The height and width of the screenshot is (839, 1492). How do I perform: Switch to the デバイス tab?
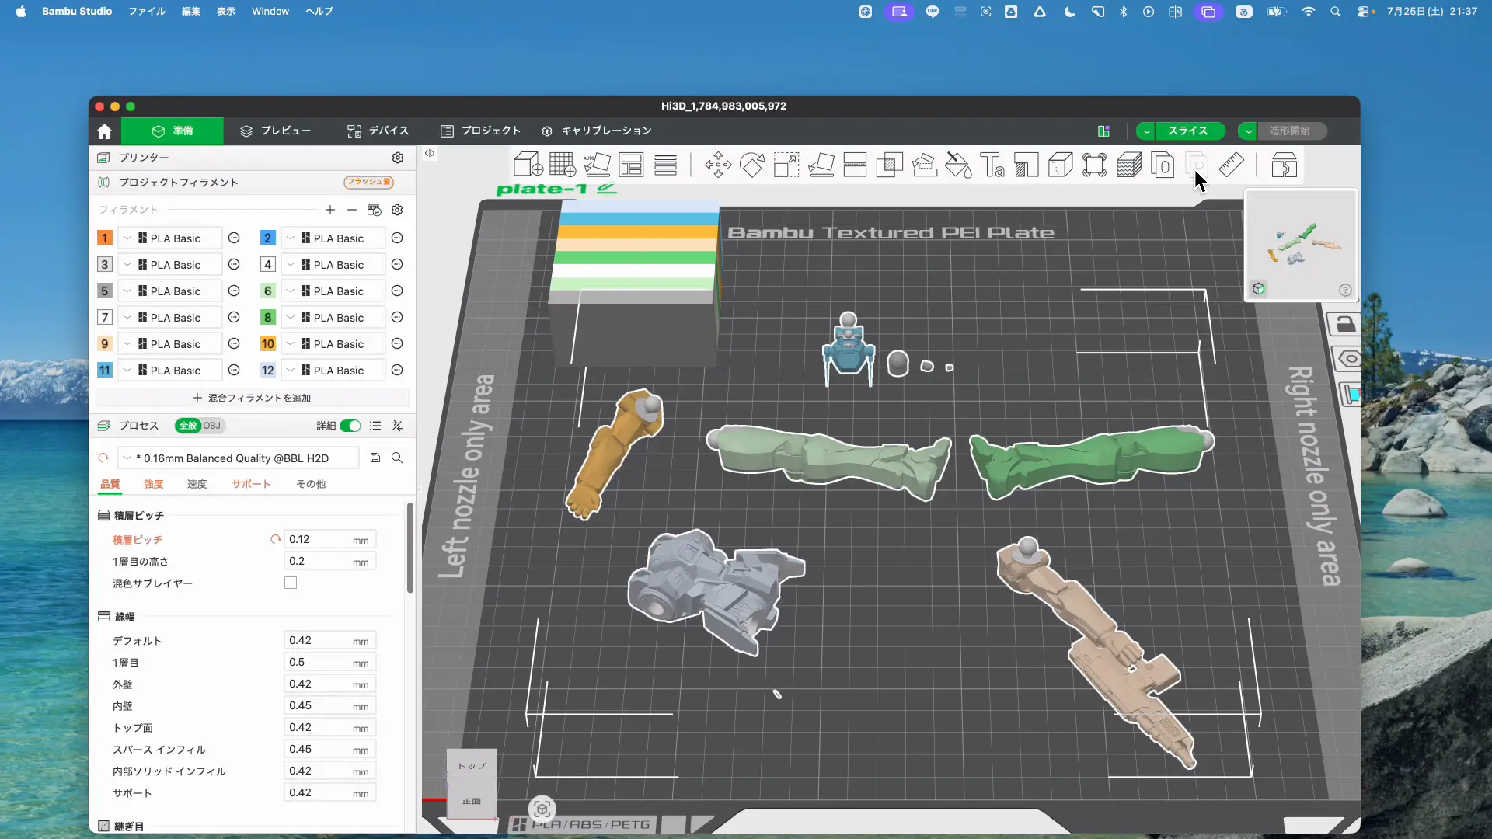378,131
